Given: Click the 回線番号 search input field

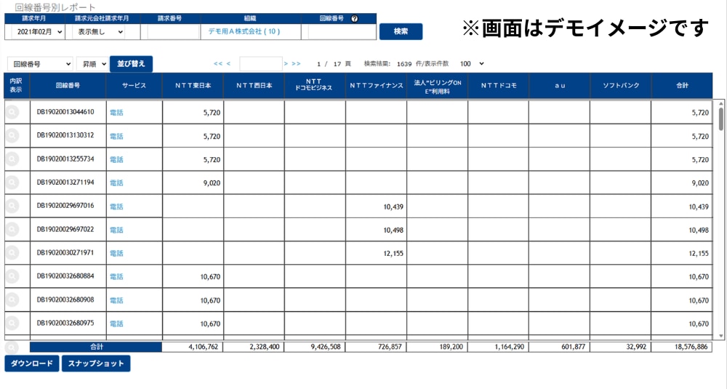Looking at the screenshot, I should click(342, 31).
